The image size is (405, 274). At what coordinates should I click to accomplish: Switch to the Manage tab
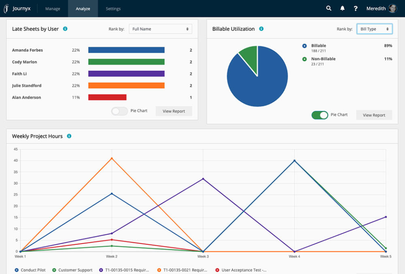click(52, 8)
